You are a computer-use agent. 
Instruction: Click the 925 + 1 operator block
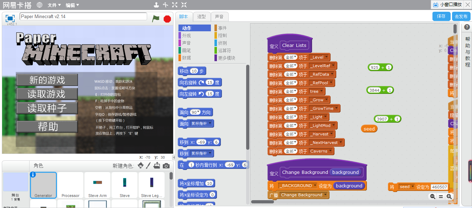pyautogui.click(x=380, y=67)
